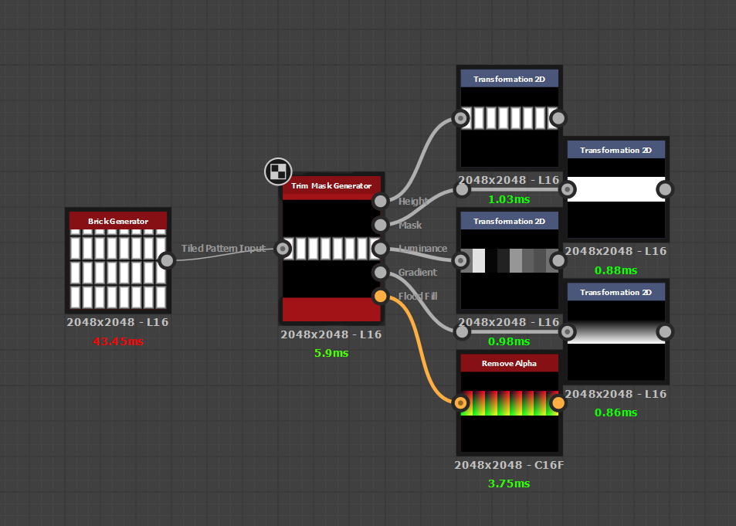Click the Luminance output label
Screen dimensions: 736x526
[423, 249]
